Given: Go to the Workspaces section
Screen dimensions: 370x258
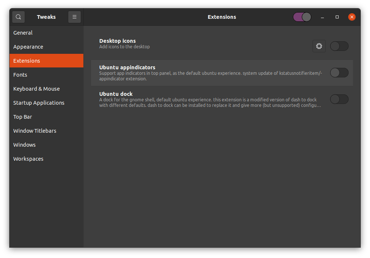Looking at the screenshot, I should pyautogui.click(x=46, y=159).
